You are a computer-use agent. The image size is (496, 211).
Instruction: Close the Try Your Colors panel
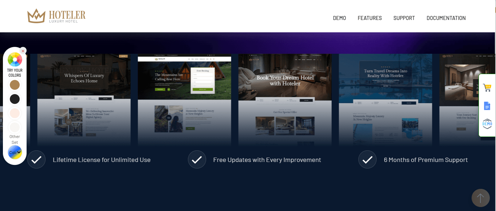(x=23, y=51)
